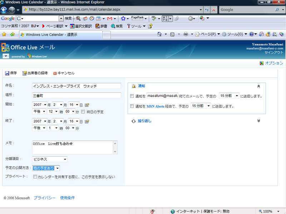Expand the 繰り返し section chevron
This screenshot has width=286, height=214.
(258, 121)
